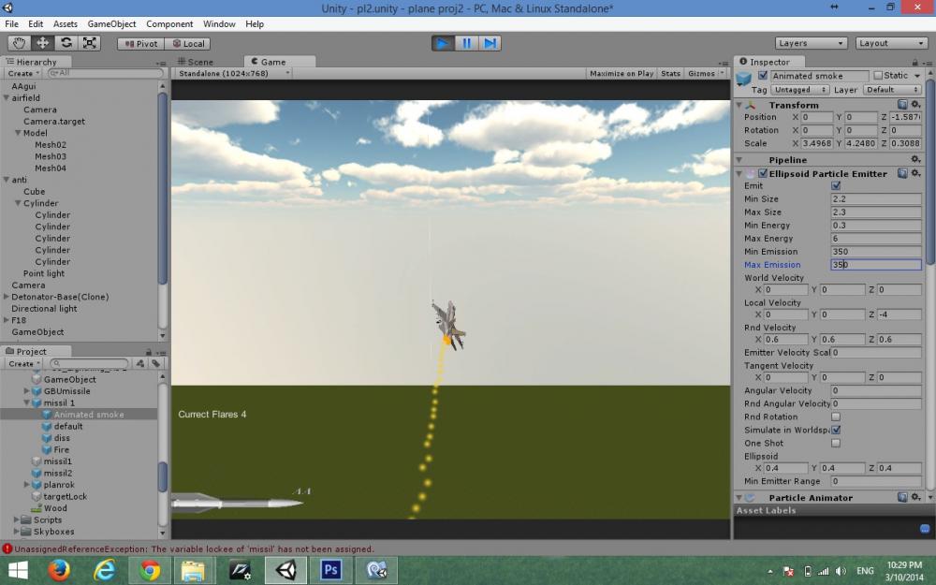Collapse the missil 1 prefab
Viewport: 936px width, 585px height.
[x=26, y=402]
